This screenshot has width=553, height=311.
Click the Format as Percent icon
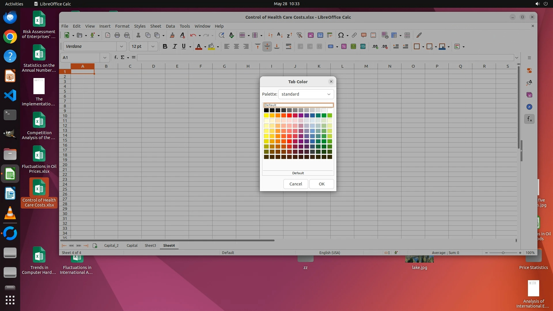click(x=344, y=47)
